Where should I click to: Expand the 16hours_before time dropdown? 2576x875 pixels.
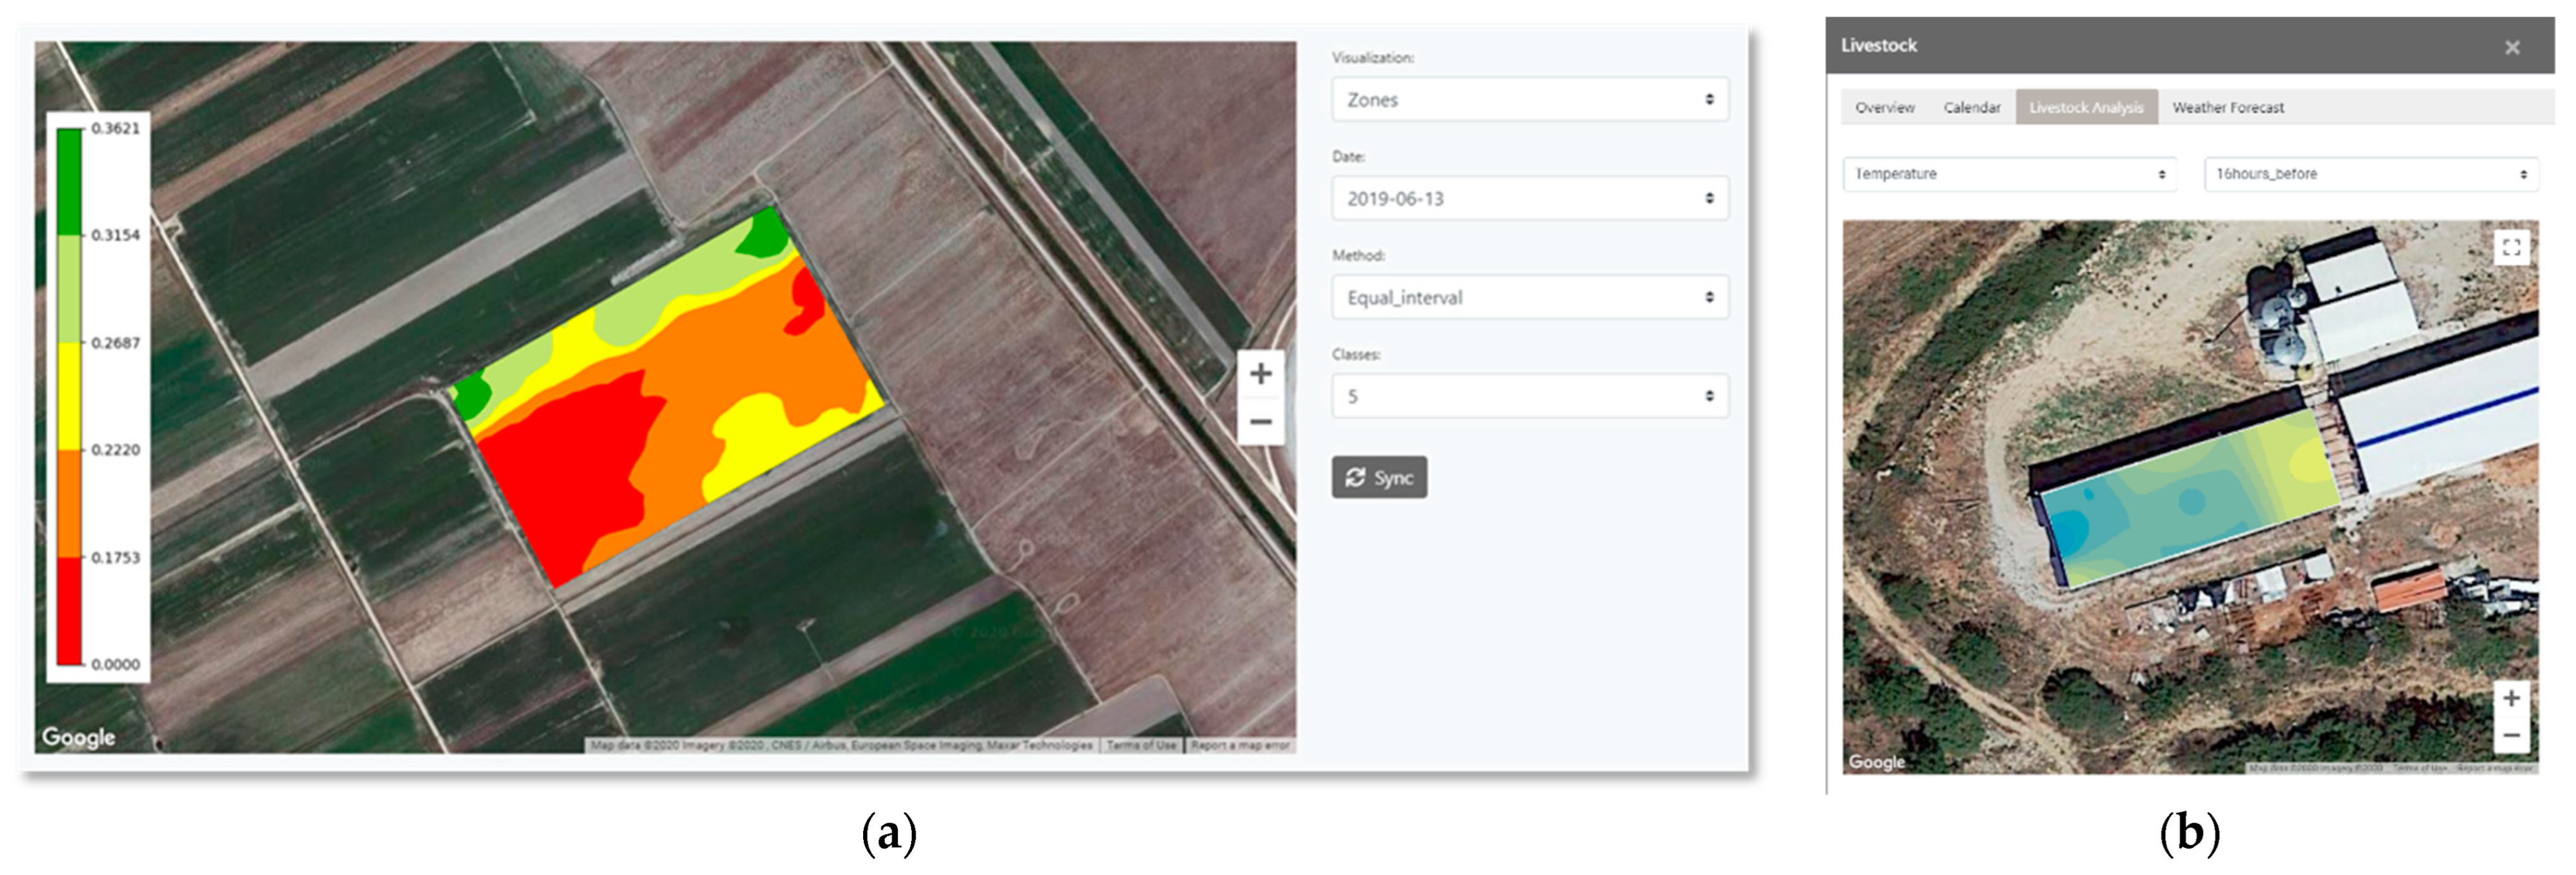pyautogui.click(x=2371, y=174)
